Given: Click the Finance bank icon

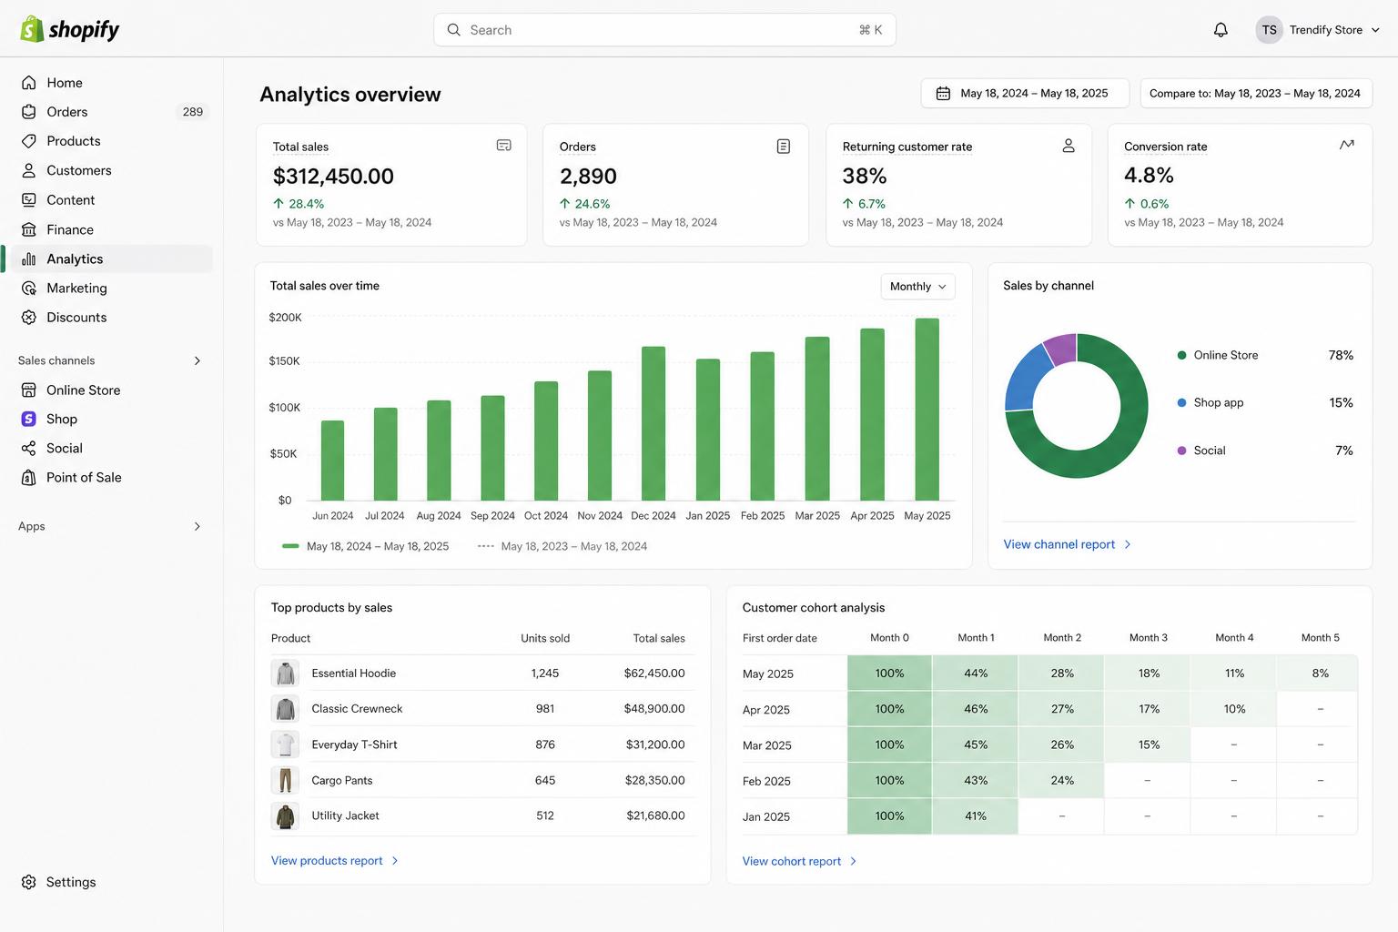Looking at the screenshot, I should click(x=29, y=229).
